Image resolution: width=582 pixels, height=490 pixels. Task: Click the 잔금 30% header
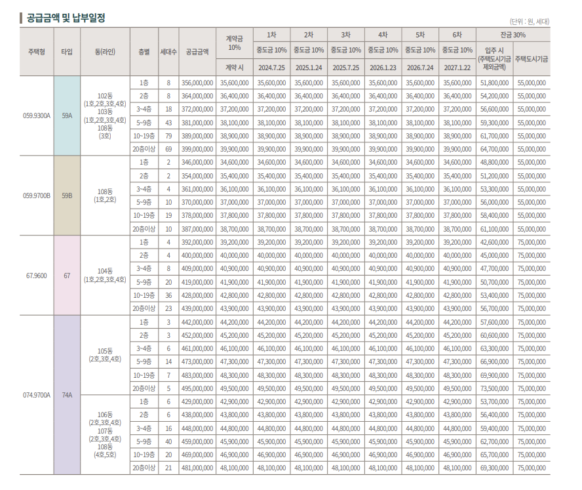click(513, 35)
